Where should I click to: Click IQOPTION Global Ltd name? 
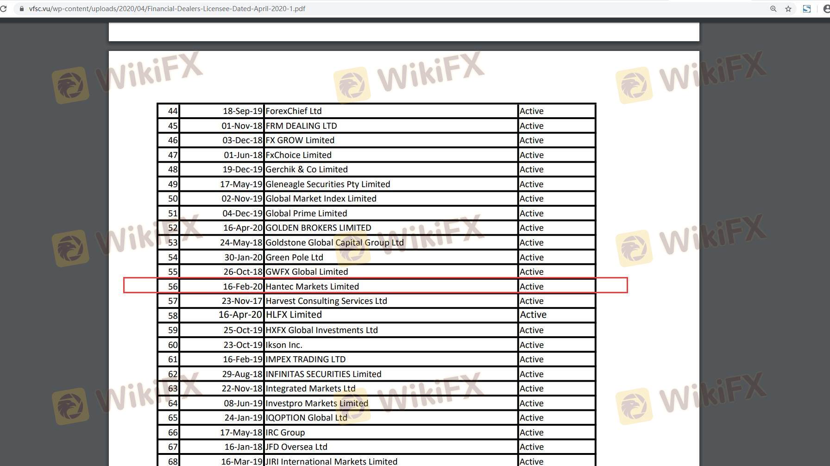[306, 418]
